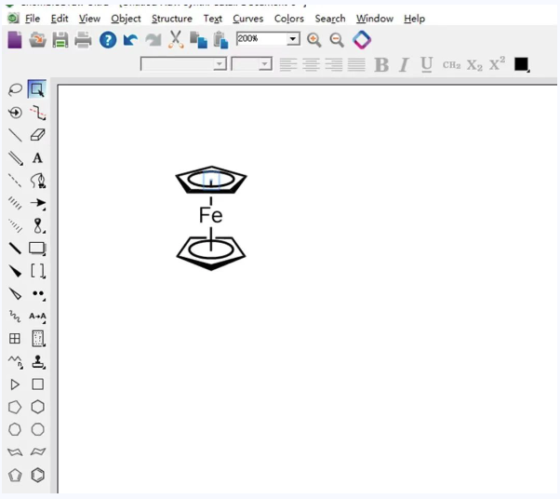Select the Cyclopentane ring tool
This screenshot has width=560, height=499.
(x=15, y=407)
